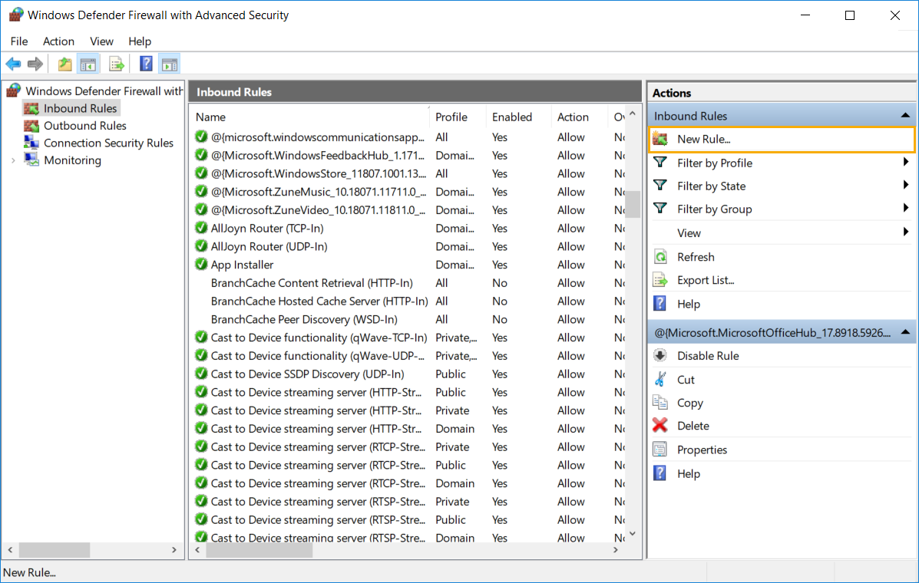This screenshot has width=919, height=583.
Task: Click the Filter by Profile funnel icon
Action: point(660,163)
